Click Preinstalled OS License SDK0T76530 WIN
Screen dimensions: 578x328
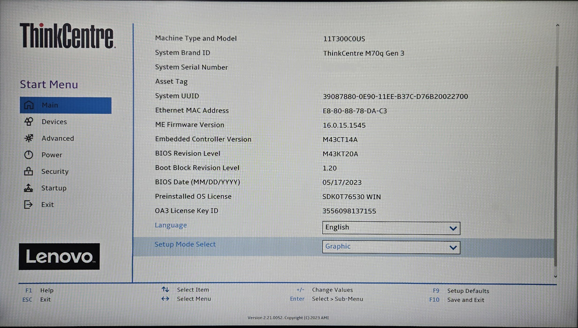[351, 197]
